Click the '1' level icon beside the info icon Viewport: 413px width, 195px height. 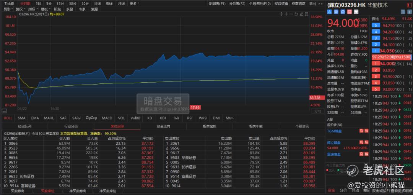(x=410, y=12)
